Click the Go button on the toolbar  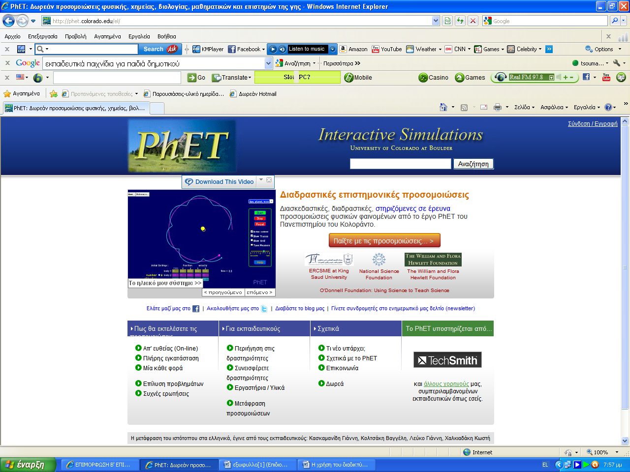(196, 78)
